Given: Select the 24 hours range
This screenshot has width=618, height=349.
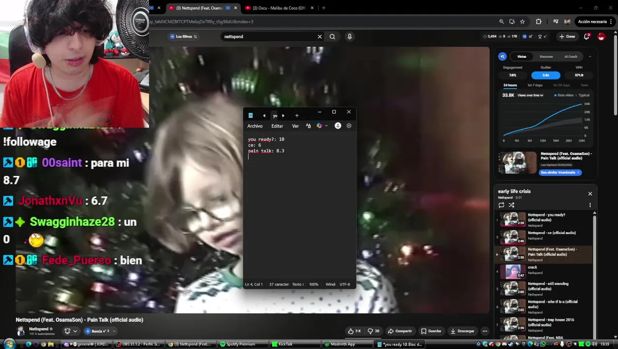Looking at the screenshot, I should [510, 85].
